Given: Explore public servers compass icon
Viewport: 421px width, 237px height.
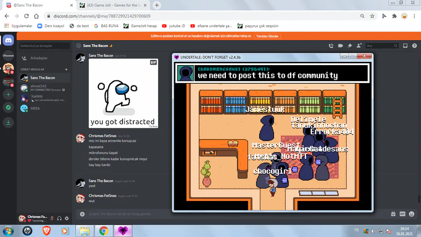Looking at the screenshot, I should [x=8, y=107].
